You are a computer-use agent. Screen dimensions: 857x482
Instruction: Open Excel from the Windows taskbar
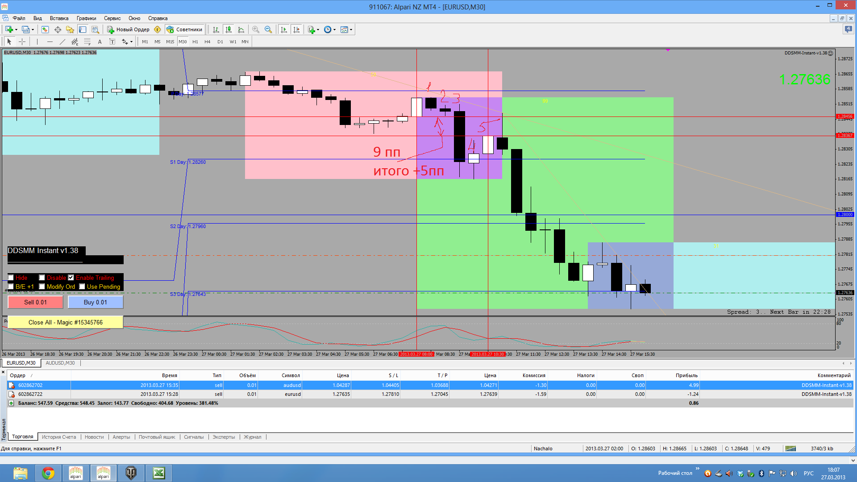(159, 473)
